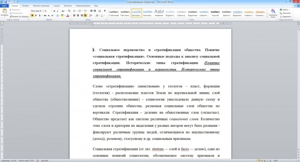Click the Copy (Копировать) command
Image resolution: width=300 pixels, height=162 pixels.
(x=16, y=13)
